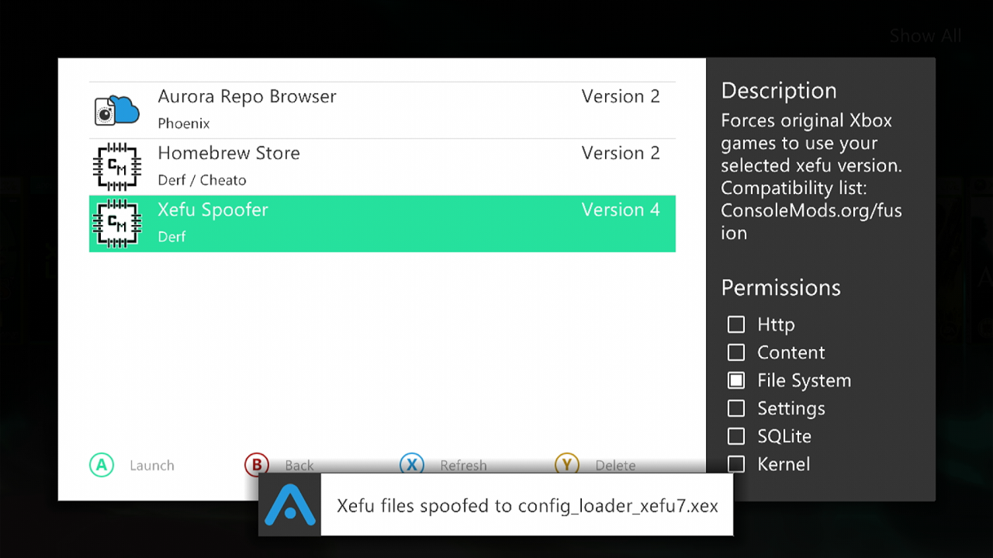Click the Xefu files spoofed notification message
The height and width of the screenshot is (558, 993).
click(x=527, y=506)
